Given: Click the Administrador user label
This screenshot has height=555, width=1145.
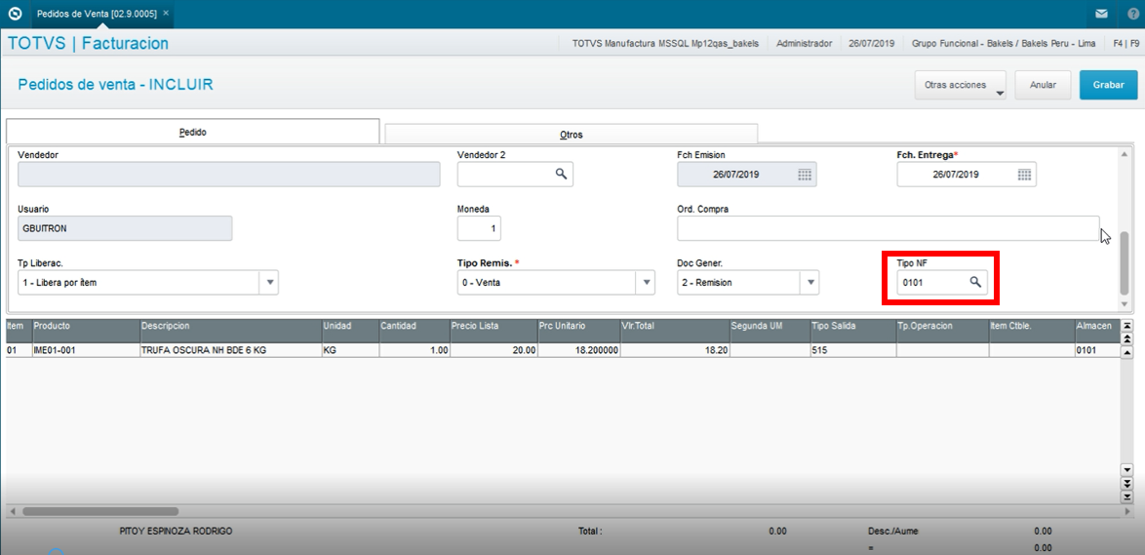Looking at the screenshot, I should click(804, 44).
